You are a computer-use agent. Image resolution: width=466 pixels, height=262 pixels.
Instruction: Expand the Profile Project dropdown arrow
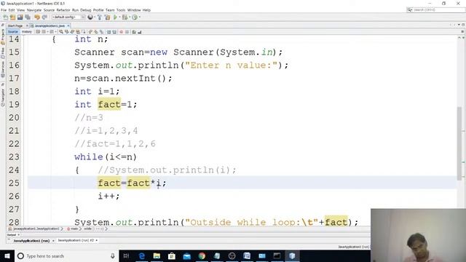click(x=139, y=17)
